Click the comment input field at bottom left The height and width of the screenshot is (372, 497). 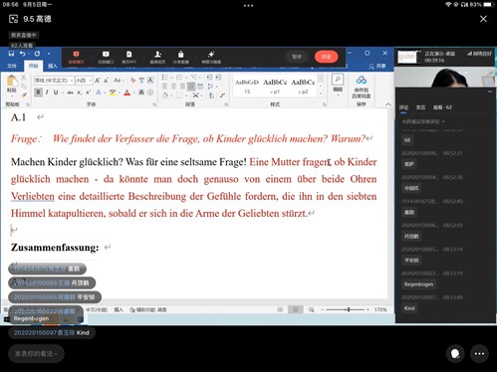click(x=36, y=354)
